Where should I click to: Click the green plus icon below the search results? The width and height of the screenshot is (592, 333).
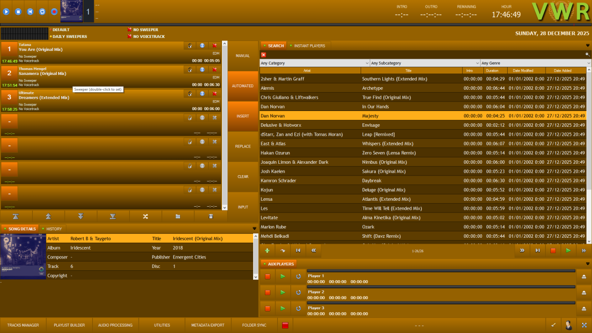coord(267,251)
